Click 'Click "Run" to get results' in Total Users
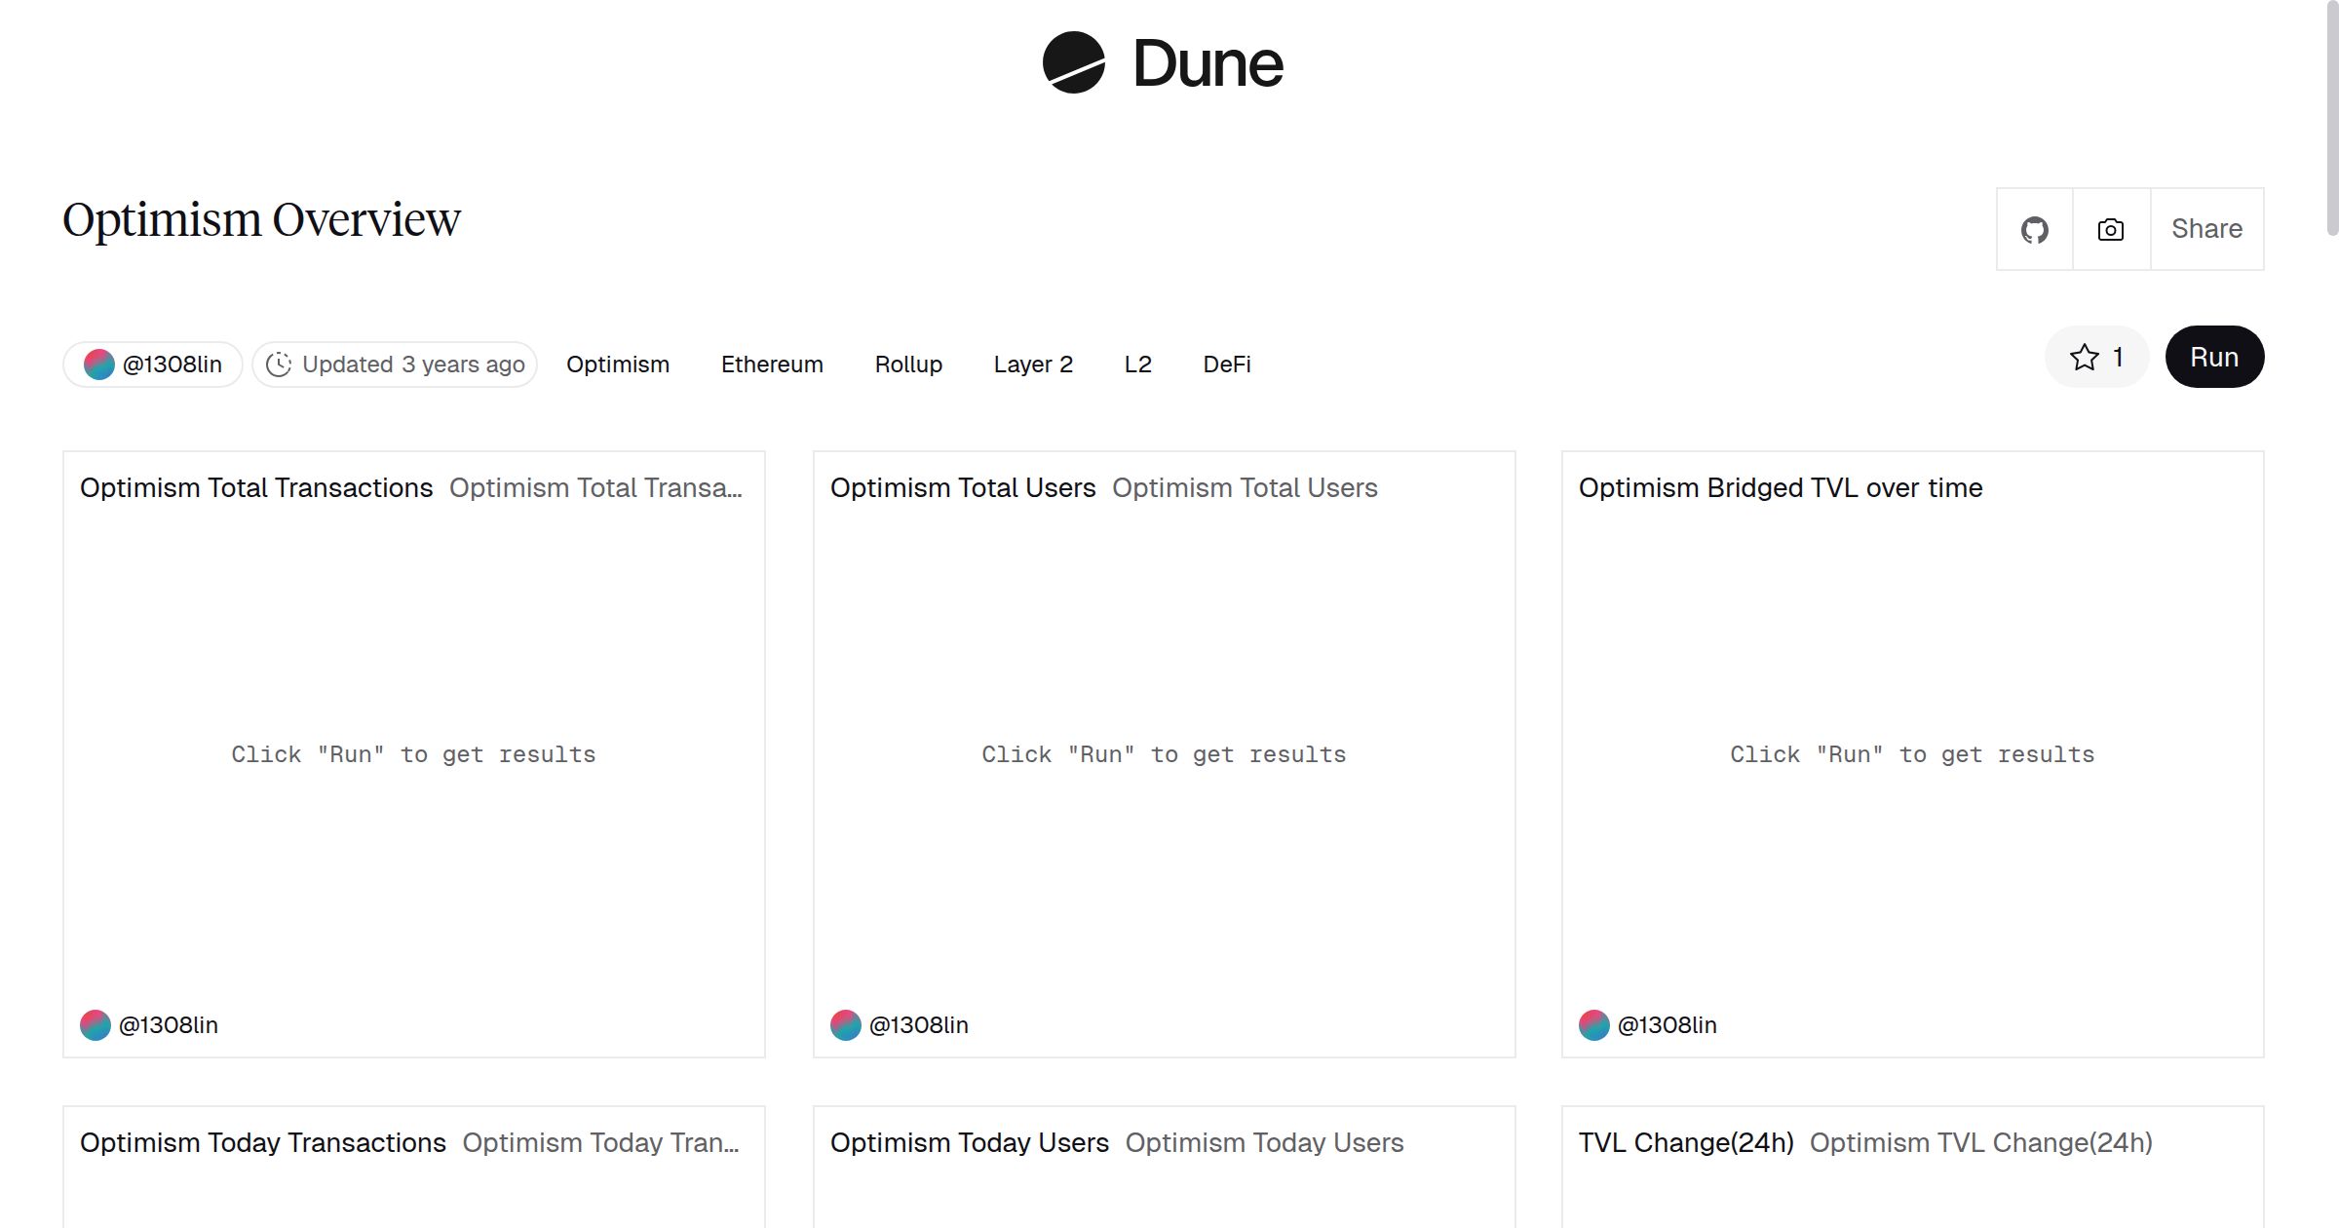The image size is (2339, 1228). pos(1164,754)
